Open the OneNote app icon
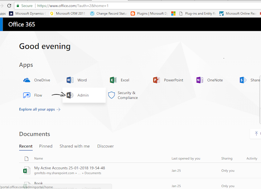 (200, 80)
